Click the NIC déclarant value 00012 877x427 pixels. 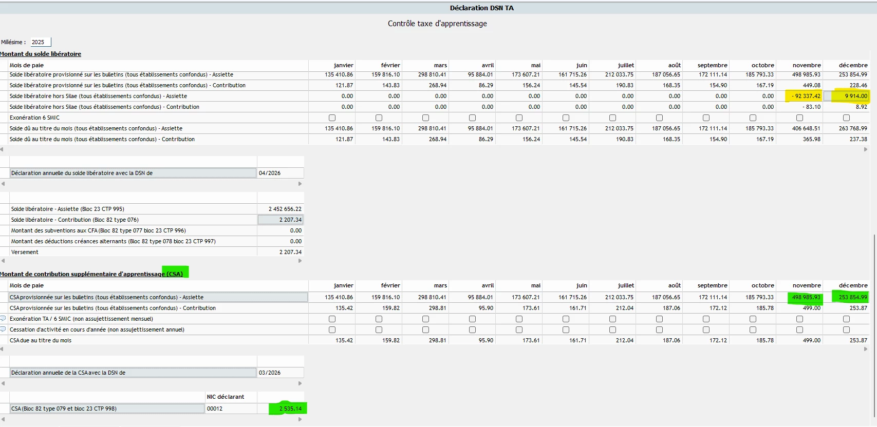tap(231, 409)
